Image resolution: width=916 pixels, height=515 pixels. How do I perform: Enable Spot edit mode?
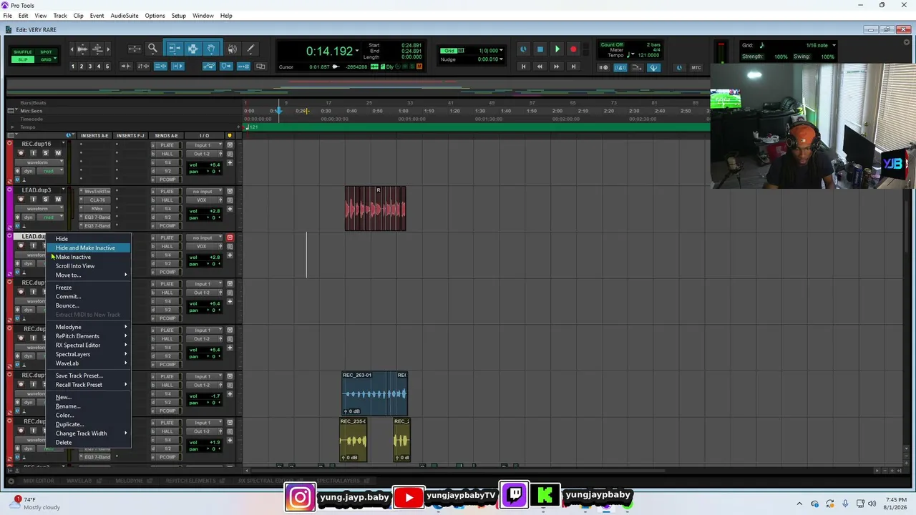[46, 52]
